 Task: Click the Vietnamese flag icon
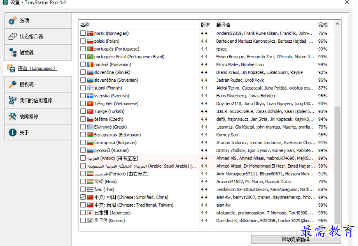tap(90, 104)
